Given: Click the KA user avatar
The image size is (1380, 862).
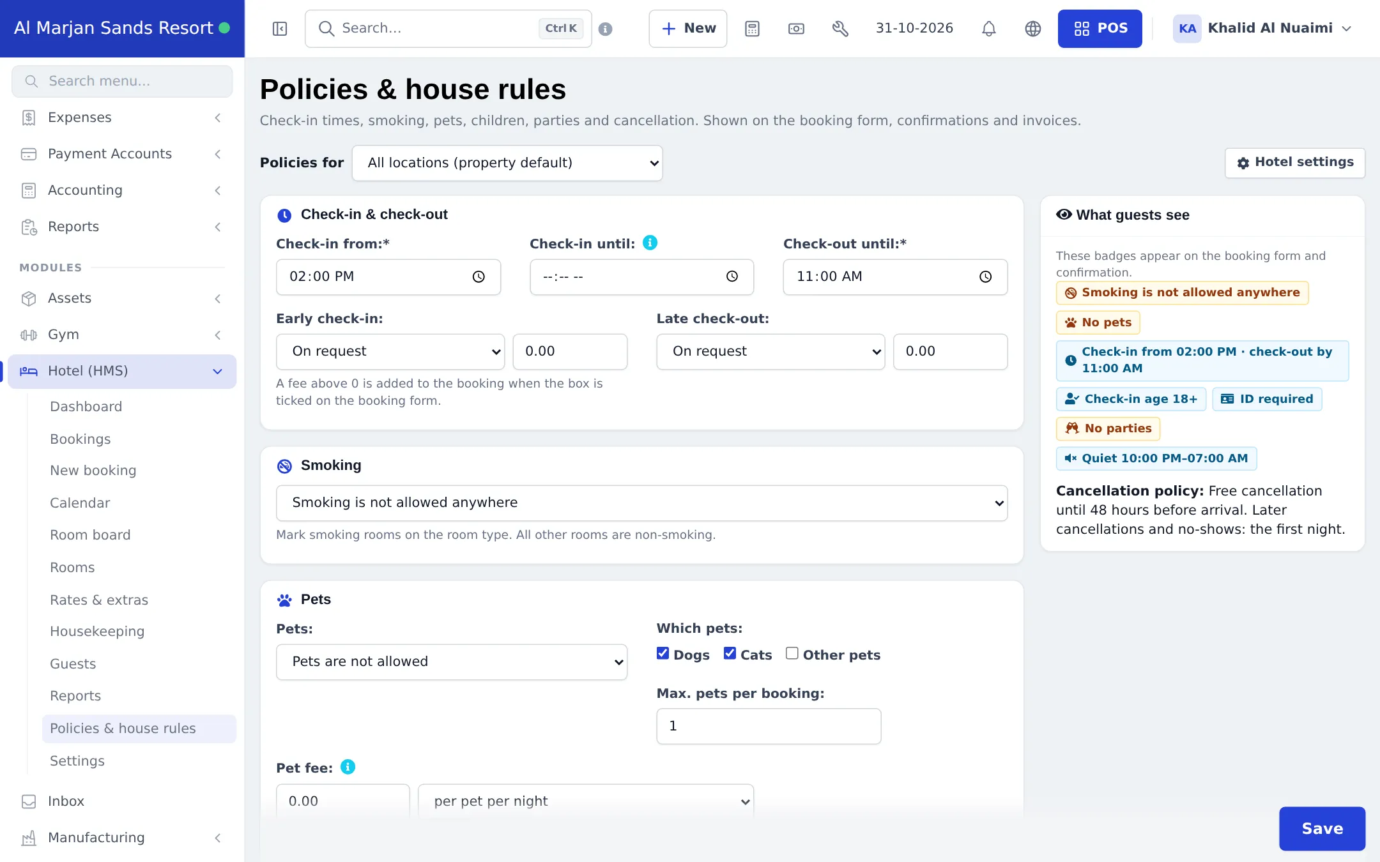Looking at the screenshot, I should tap(1187, 29).
